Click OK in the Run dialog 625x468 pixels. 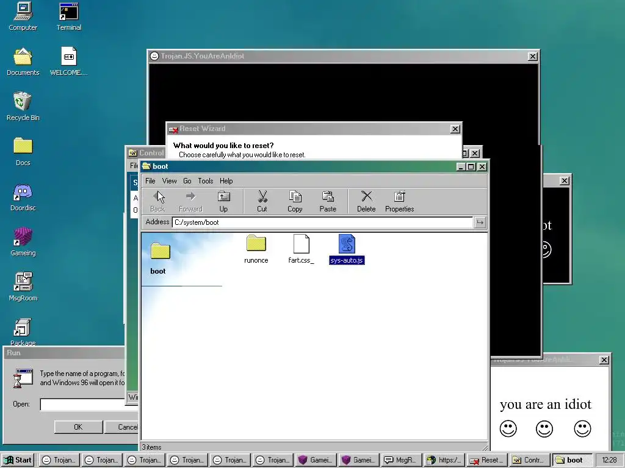pos(78,427)
